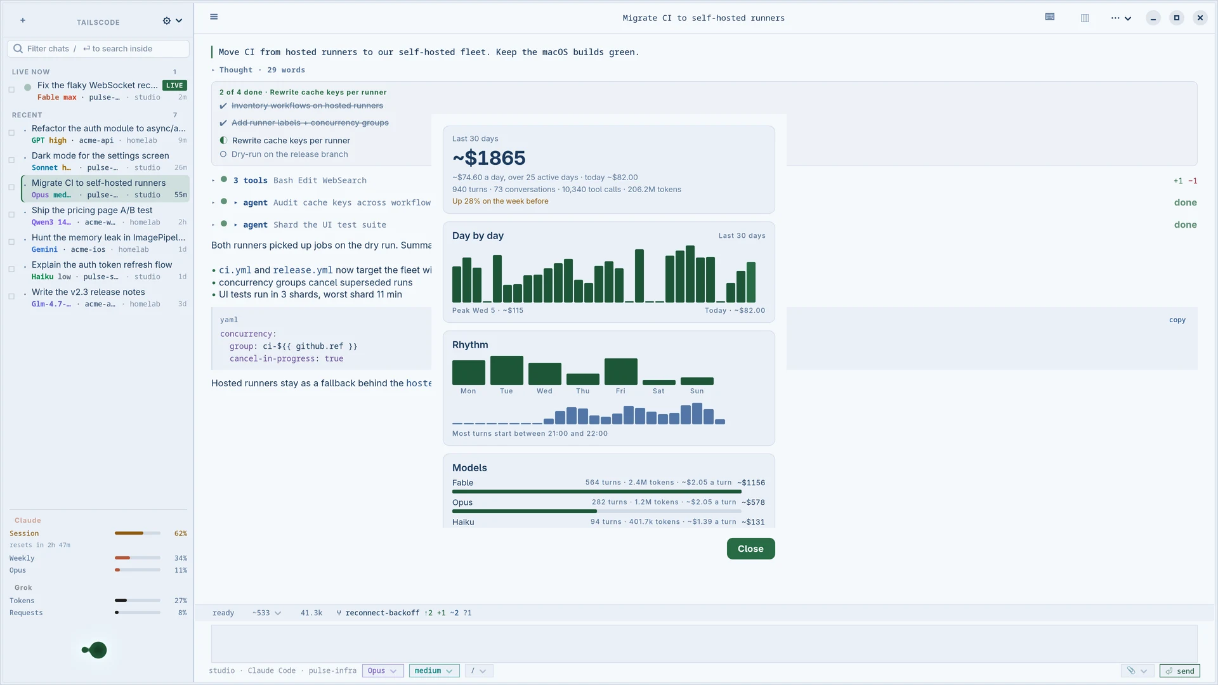
Task: Open the keyboard shortcuts icon
Action: tap(1050, 17)
